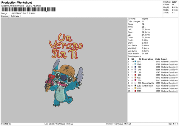Click the 'Color changes:' label
This screenshot has width=179, height=126.
134,21
